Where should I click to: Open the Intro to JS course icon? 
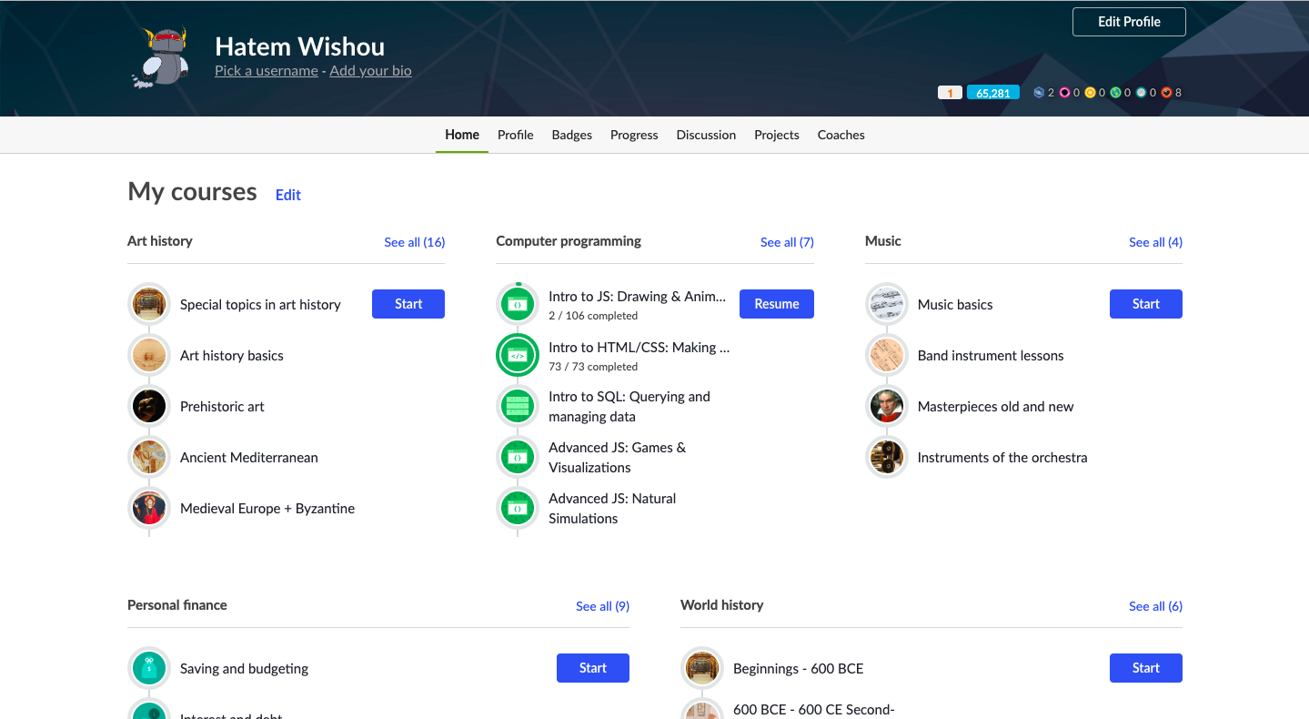(518, 304)
